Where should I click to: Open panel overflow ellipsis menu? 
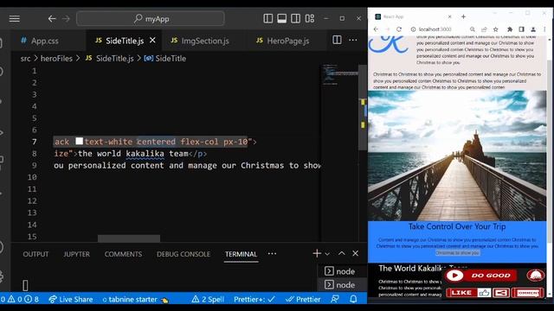(x=272, y=253)
